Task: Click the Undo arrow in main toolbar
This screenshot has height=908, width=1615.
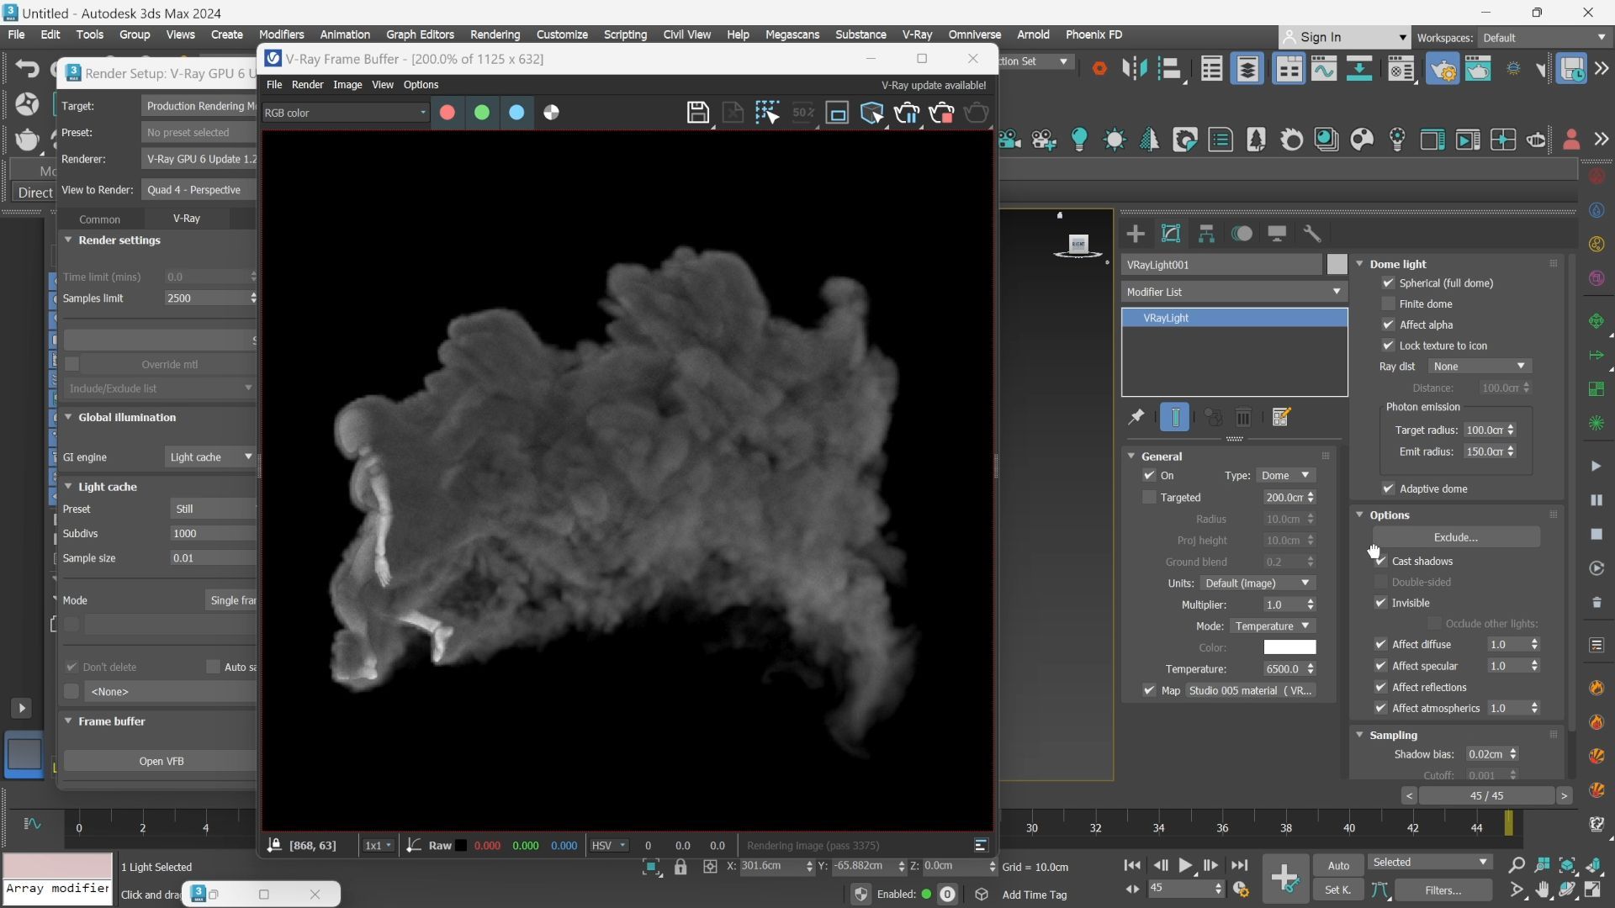Action: (x=27, y=68)
